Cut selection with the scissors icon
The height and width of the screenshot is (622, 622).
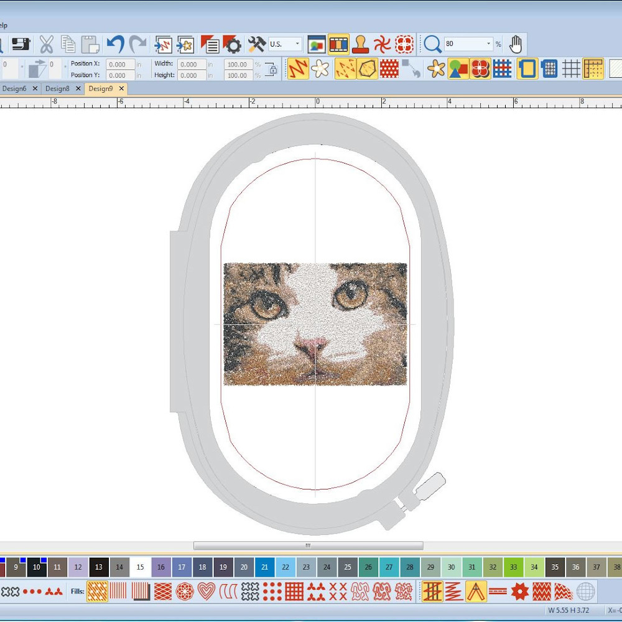tap(47, 44)
